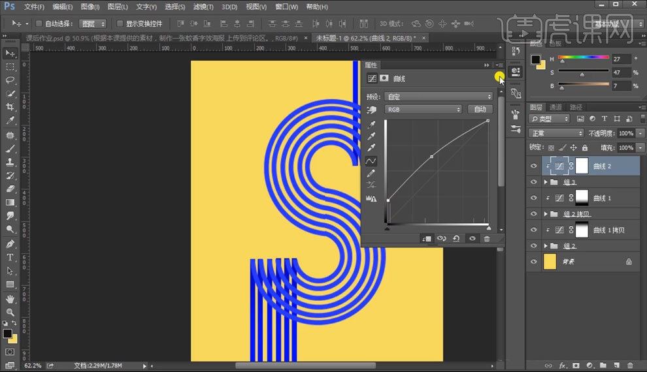Select the Horizontal Type tool
Image resolution: width=647 pixels, height=372 pixels.
[x=10, y=258]
